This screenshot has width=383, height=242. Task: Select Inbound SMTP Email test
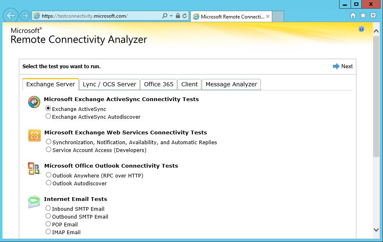tap(48, 208)
